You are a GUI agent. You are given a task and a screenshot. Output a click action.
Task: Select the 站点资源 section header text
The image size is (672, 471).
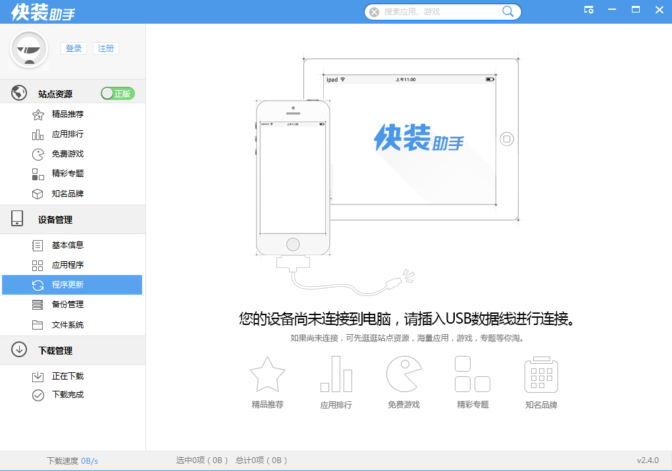click(55, 94)
